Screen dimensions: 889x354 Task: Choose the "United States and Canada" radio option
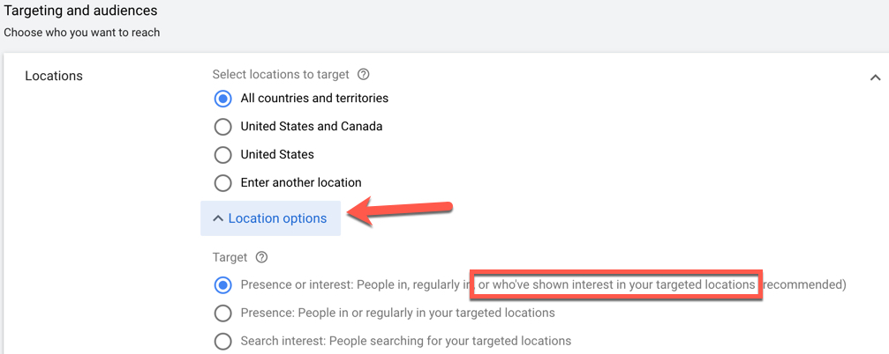pyautogui.click(x=223, y=127)
